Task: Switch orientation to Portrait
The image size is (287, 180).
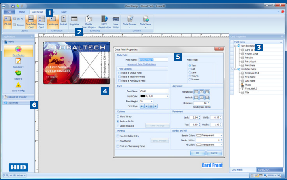Action: tap(63, 21)
